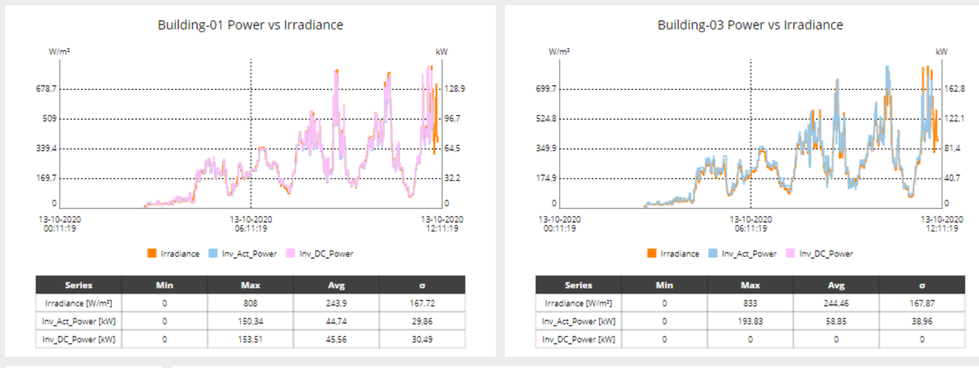Viewport: 979px width, 368px height.
Task: Toggle orange Irradiance swatch in Building-01 legend
Action: tap(152, 253)
